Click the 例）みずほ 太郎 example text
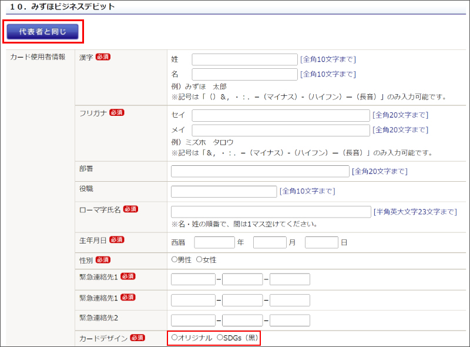470x347 pixels. [199, 87]
